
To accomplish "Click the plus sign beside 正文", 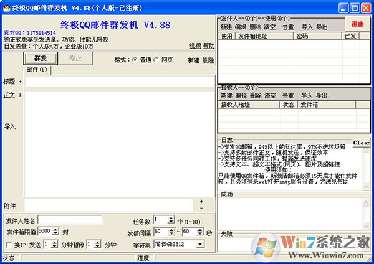I will tap(20, 95).
